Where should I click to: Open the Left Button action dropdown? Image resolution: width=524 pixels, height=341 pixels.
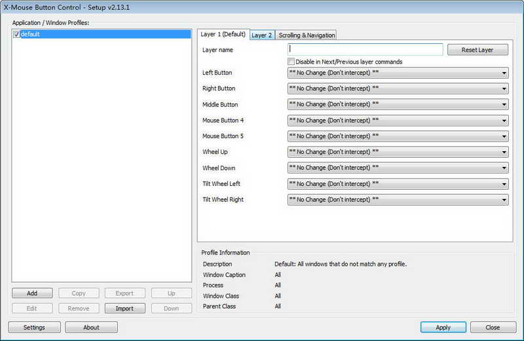pyautogui.click(x=398, y=73)
